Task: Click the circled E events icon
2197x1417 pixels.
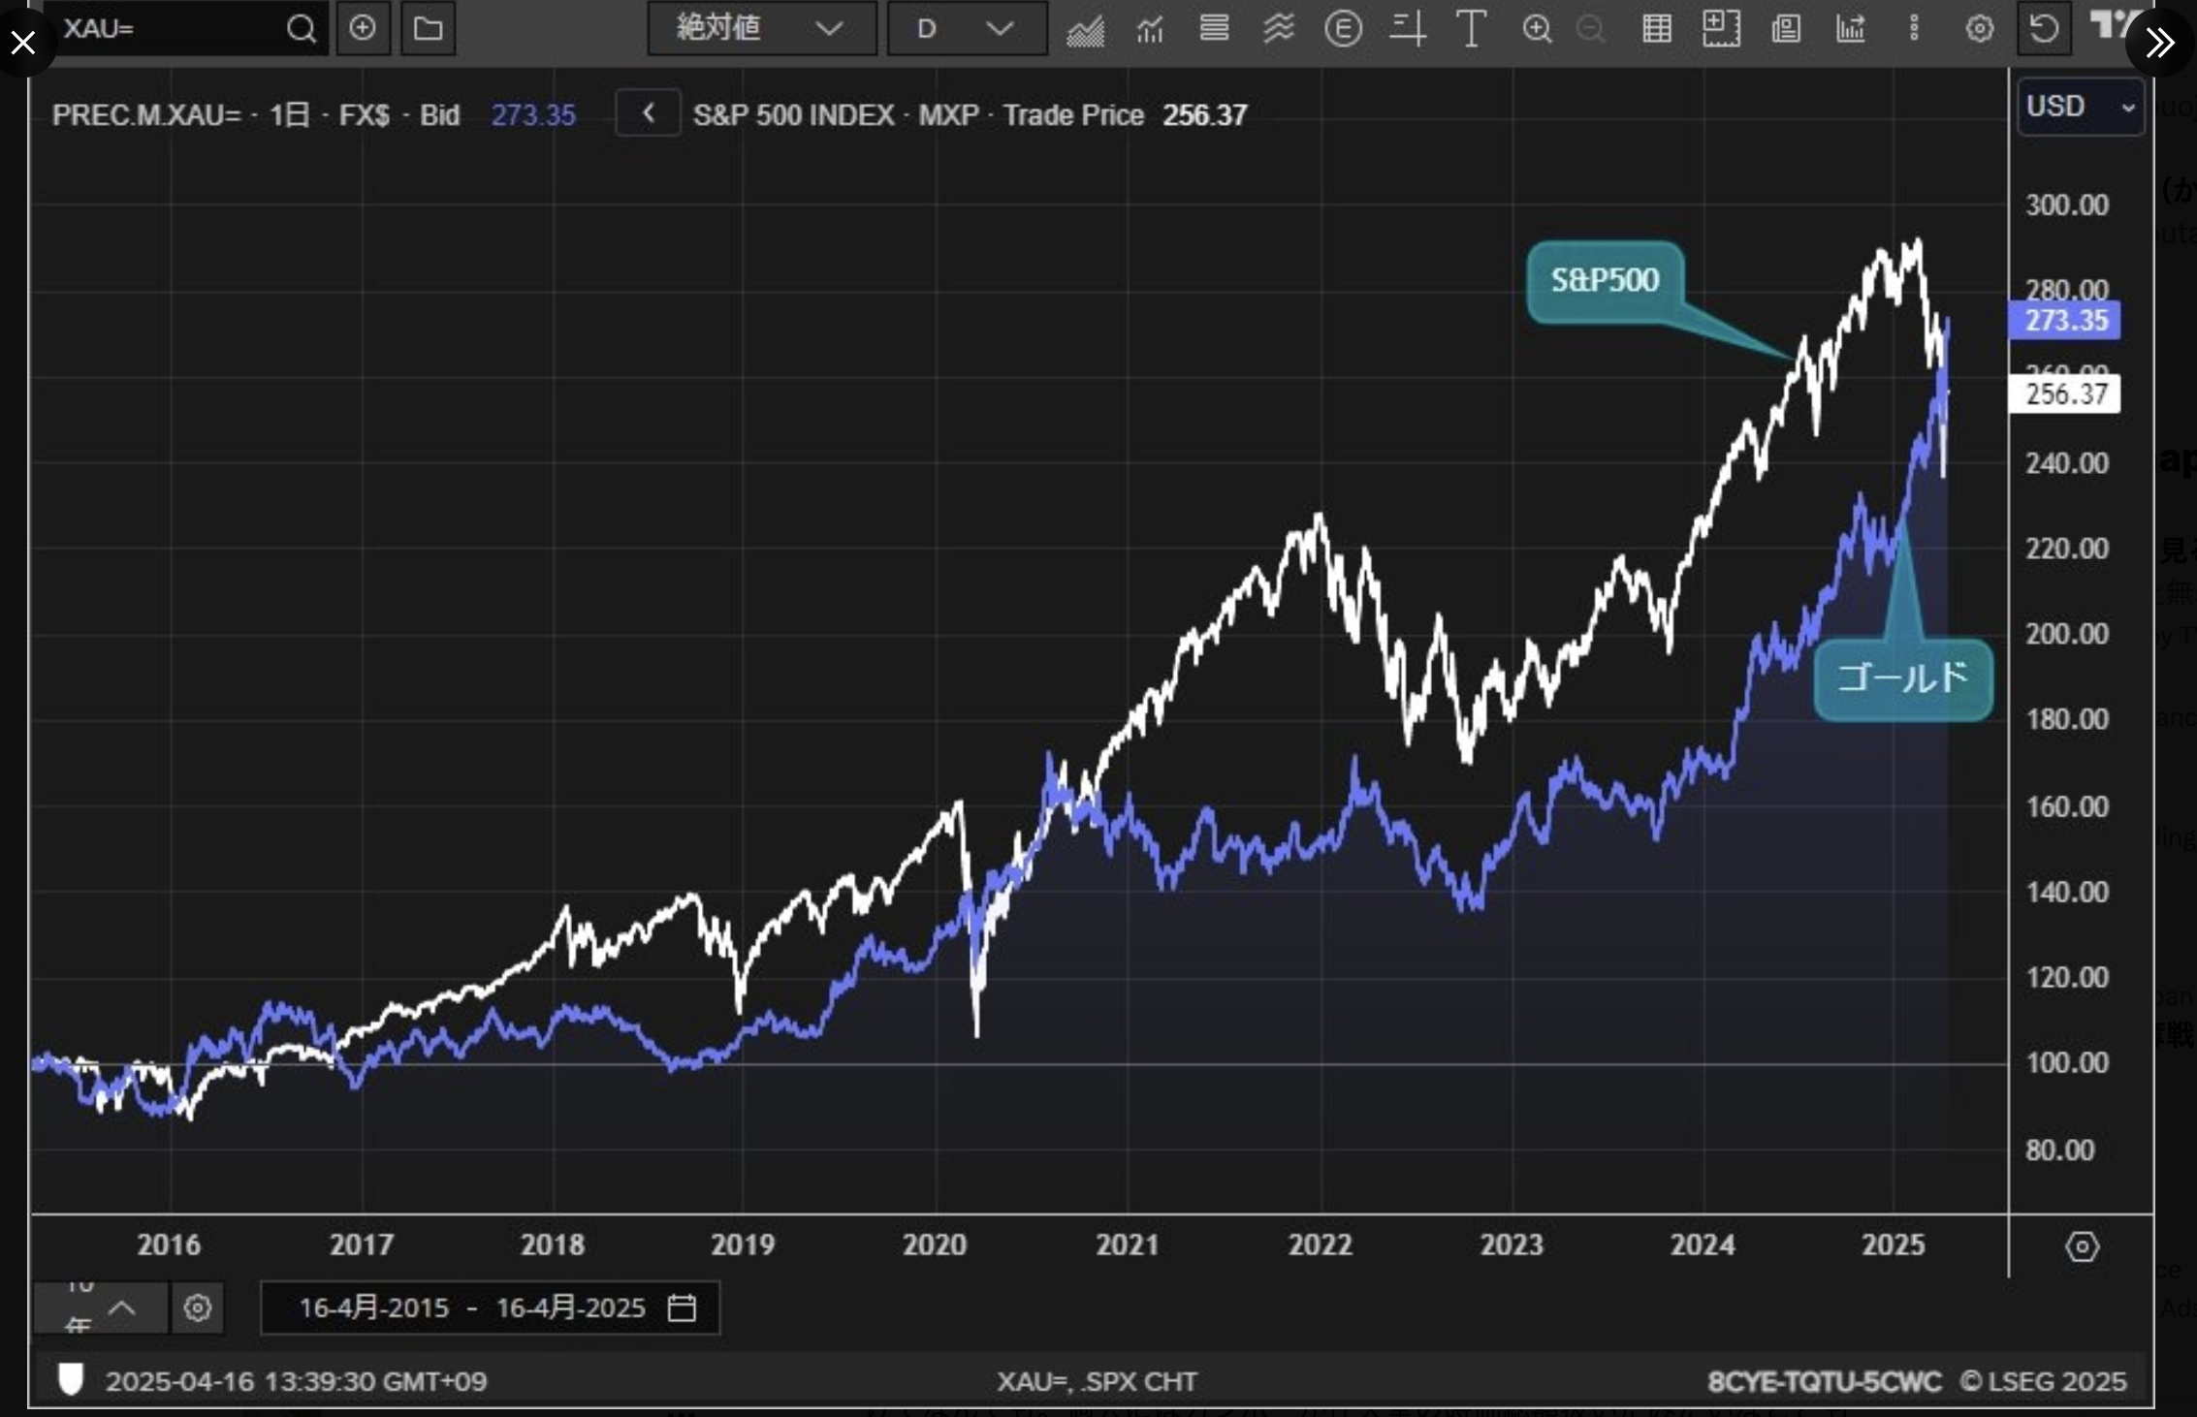Action: [1343, 29]
